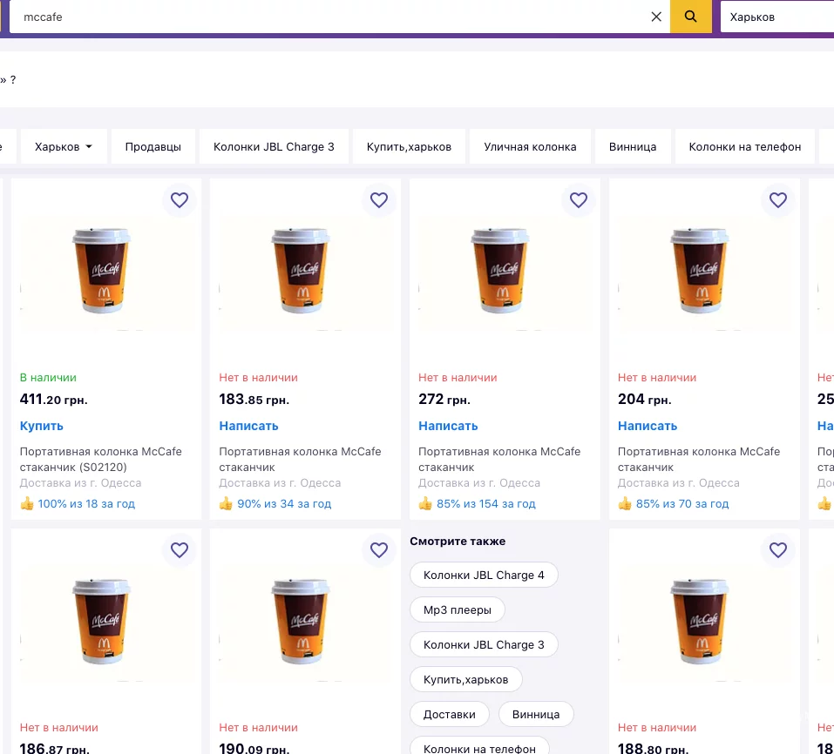Select the Колонки на телефон top filter chip
This screenshot has width=834, height=754.
coord(744,146)
